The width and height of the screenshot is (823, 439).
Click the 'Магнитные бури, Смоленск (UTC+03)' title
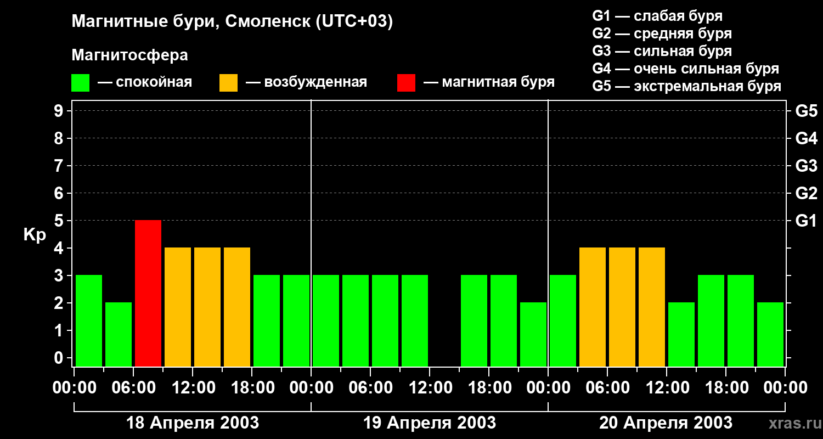point(233,22)
